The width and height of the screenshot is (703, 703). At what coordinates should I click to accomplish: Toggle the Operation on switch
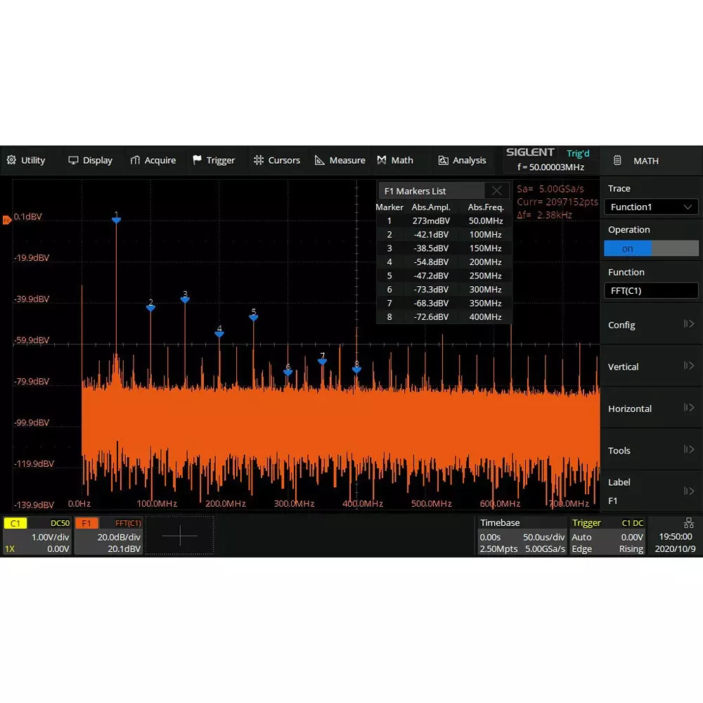[651, 248]
